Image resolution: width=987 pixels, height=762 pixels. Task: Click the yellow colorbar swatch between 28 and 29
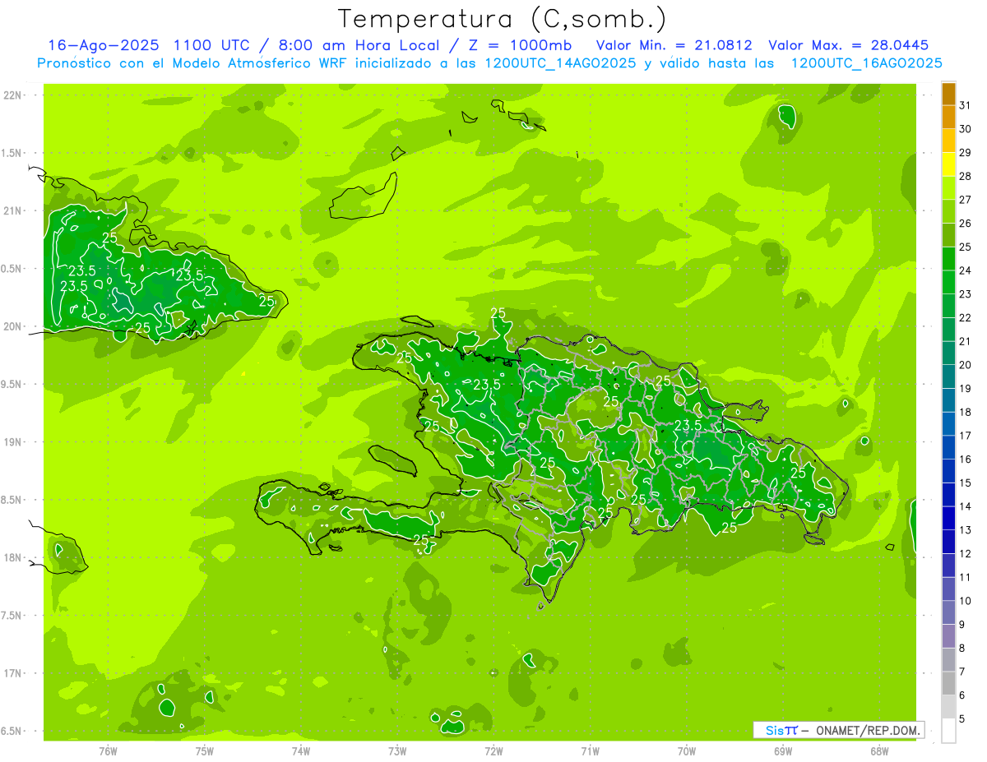(948, 164)
